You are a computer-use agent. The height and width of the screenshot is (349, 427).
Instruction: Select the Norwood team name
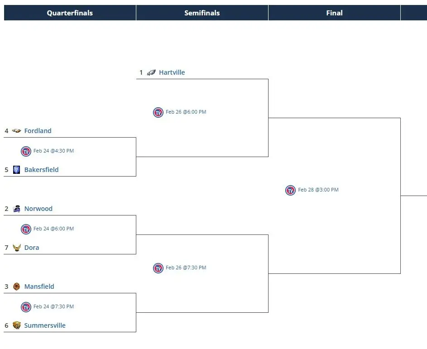(x=38, y=209)
